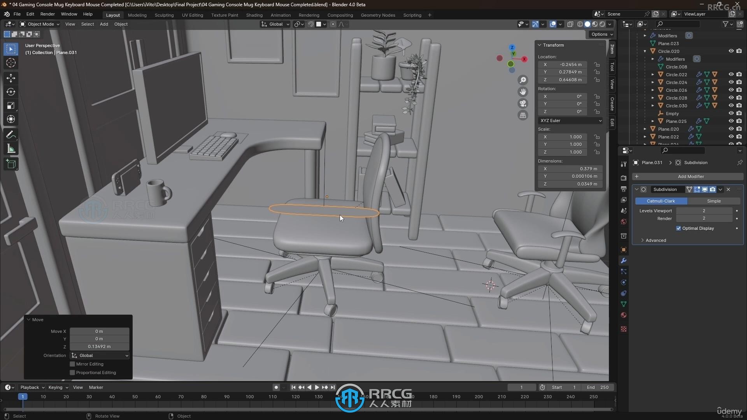Open the Render properties tab
Image resolution: width=747 pixels, height=420 pixels.
(624, 178)
